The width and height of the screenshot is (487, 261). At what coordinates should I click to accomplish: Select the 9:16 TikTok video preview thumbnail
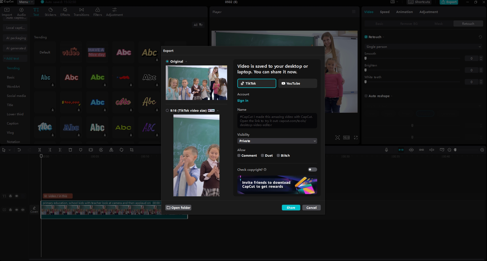point(196,155)
